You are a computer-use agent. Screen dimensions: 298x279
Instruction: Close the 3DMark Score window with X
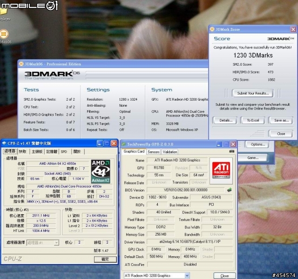click(293, 29)
